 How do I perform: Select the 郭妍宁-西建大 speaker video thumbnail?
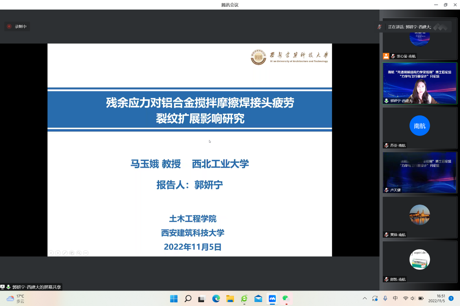pos(420,83)
